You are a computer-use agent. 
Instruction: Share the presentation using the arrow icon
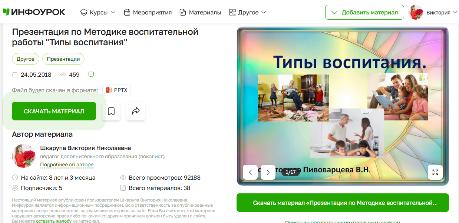[136, 111]
